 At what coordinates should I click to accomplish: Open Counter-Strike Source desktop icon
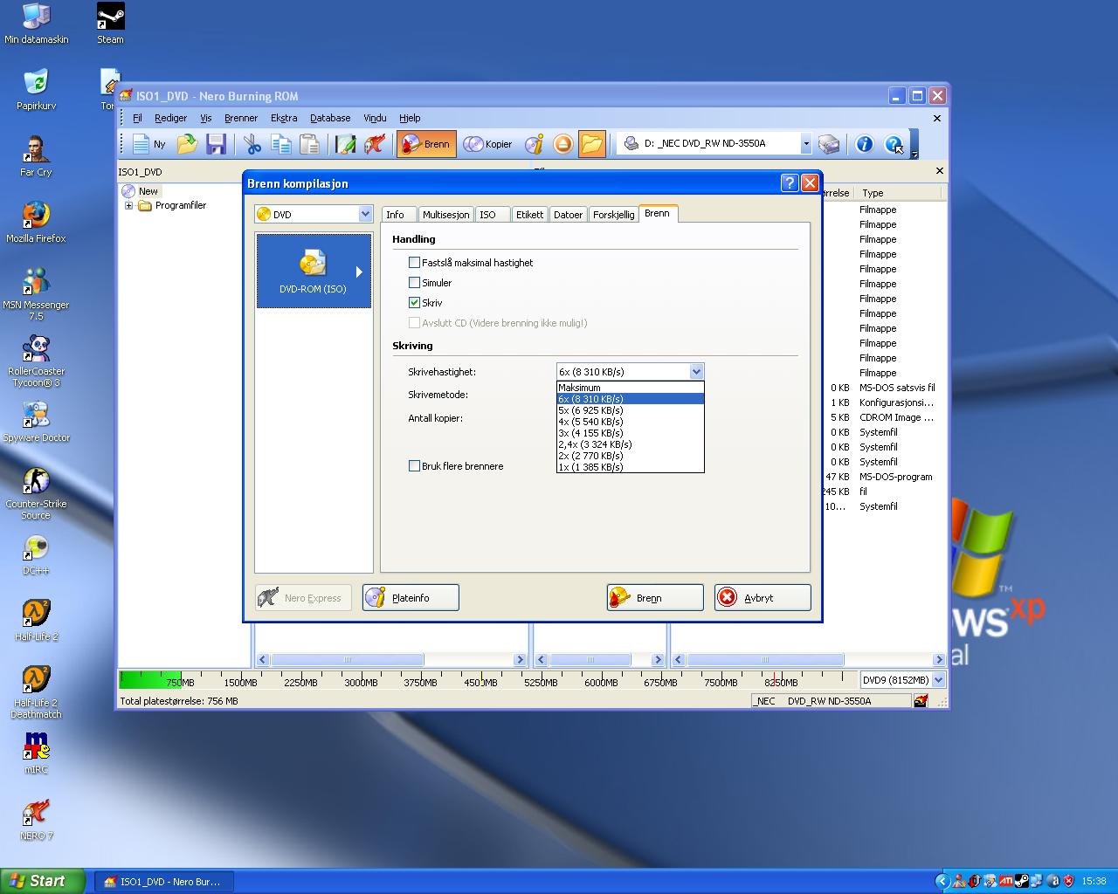36,493
